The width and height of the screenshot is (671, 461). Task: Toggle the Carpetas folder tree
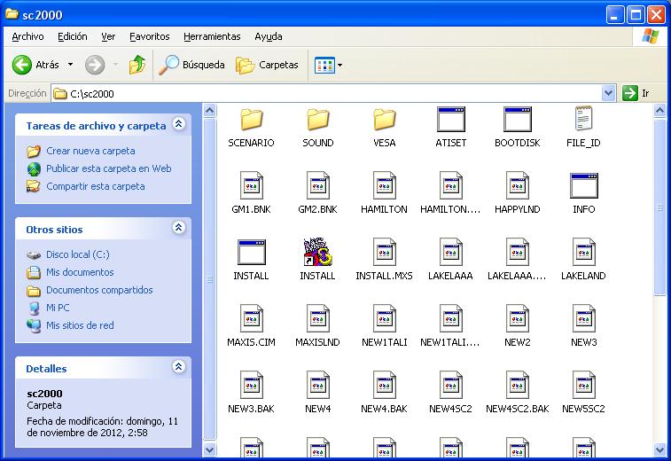click(x=267, y=65)
